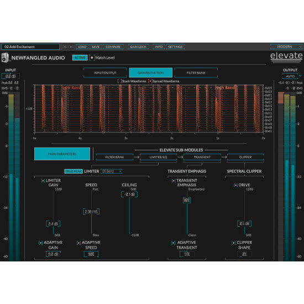This screenshot has width=304, height=304.
Task: Click the Speed slider value 2.38 ms
Action: (91, 212)
